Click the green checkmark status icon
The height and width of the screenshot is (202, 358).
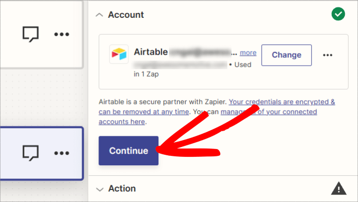pyautogui.click(x=338, y=14)
